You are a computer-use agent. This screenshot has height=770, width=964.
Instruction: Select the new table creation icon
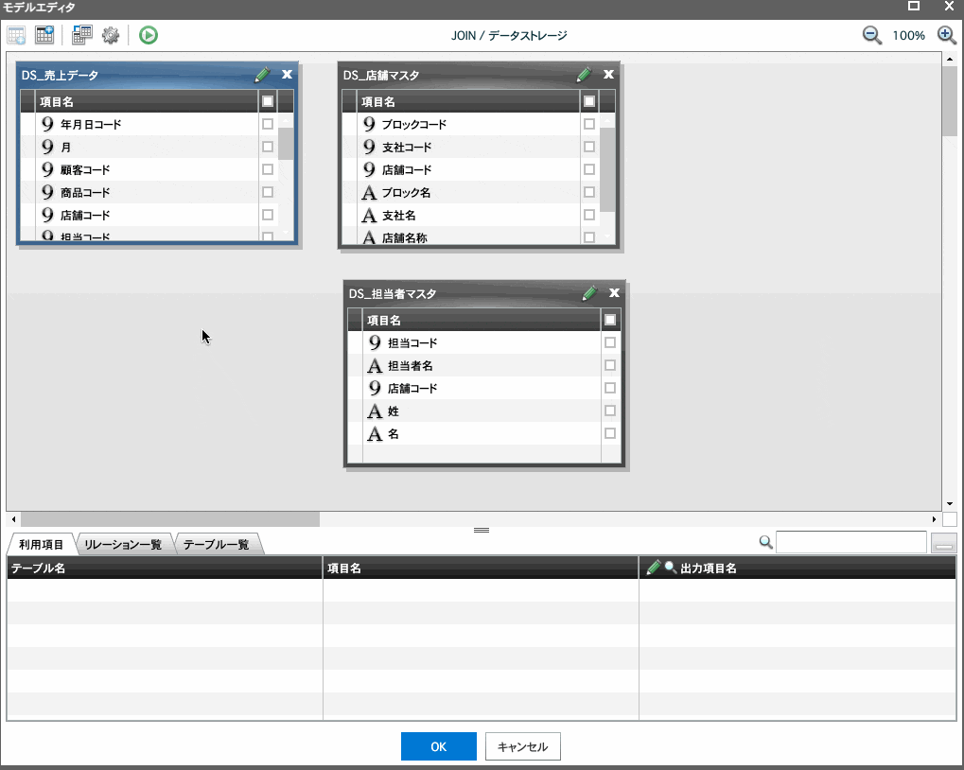[44, 35]
